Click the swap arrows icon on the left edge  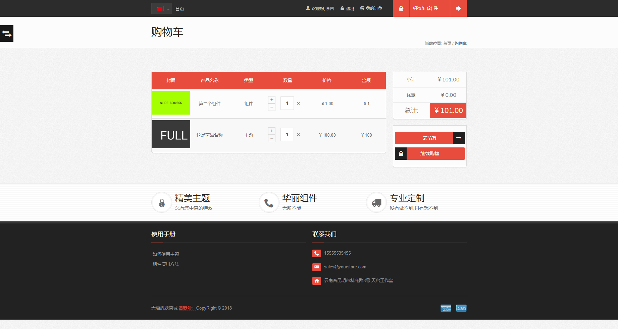pyautogui.click(x=6, y=34)
